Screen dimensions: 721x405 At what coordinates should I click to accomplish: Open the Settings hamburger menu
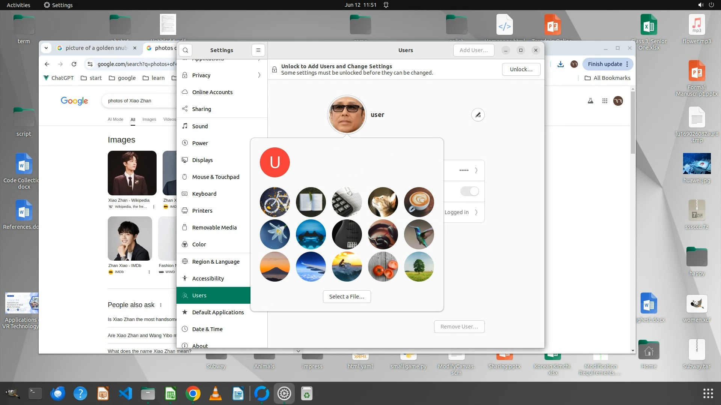tap(258, 50)
